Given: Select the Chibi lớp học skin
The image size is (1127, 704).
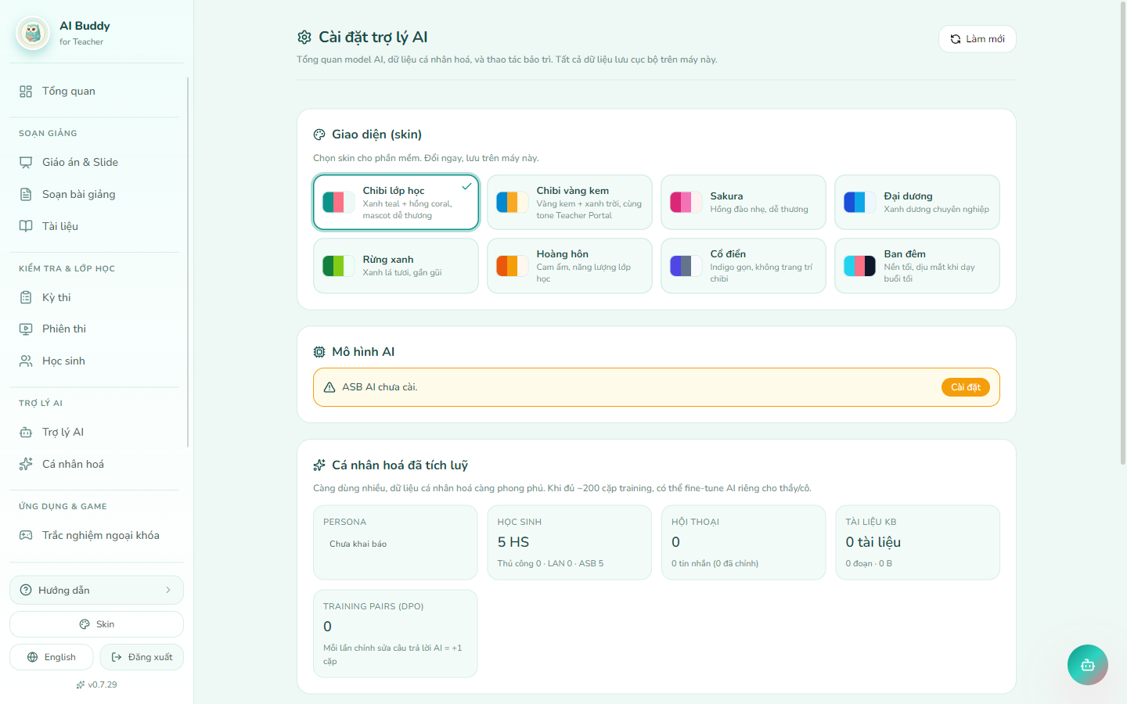Looking at the screenshot, I should [396, 203].
